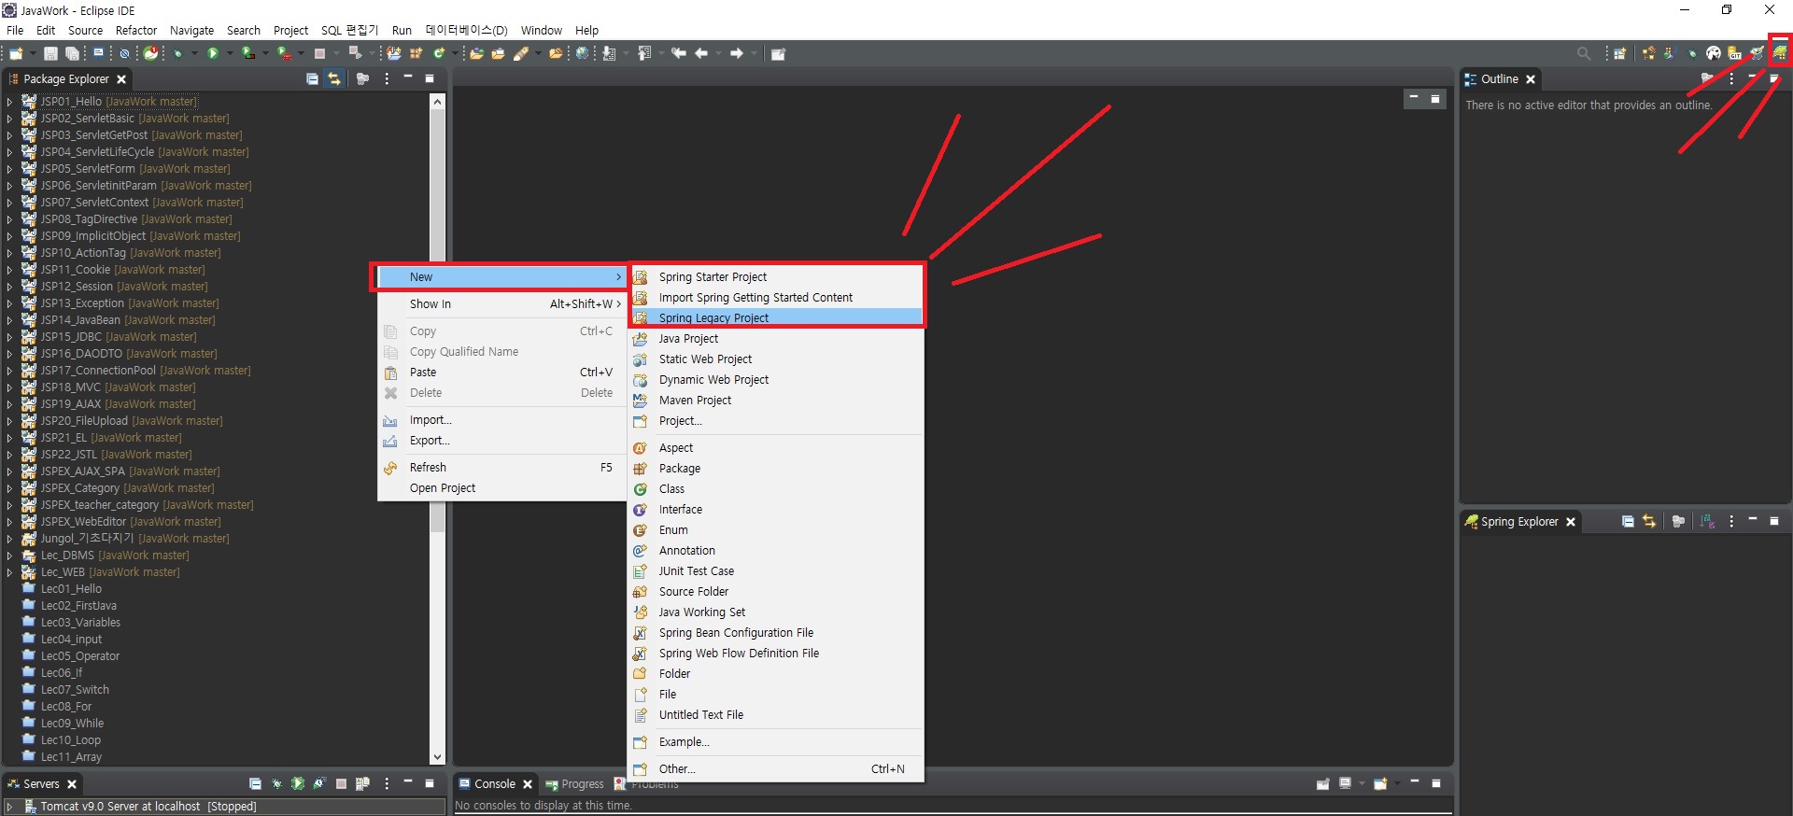Click Refresh in the context menu
1793x816 pixels.
pyautogui.click(x=501, y=468)
